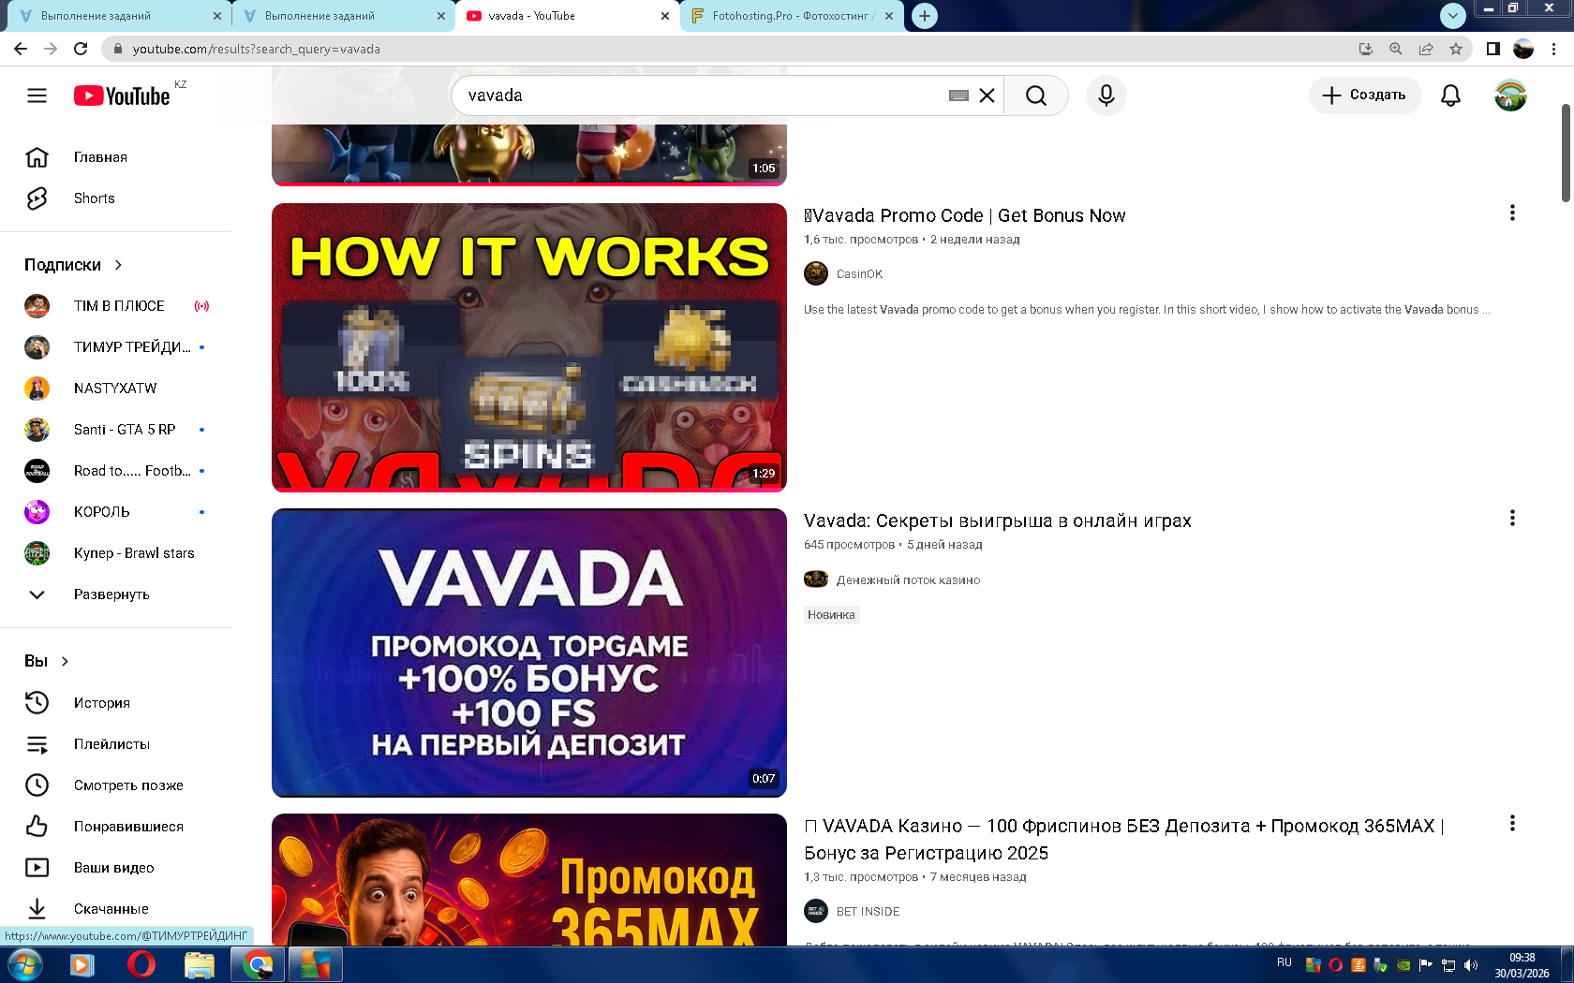
Task: Open Скачанные in the sidebar
Action: 115,909
